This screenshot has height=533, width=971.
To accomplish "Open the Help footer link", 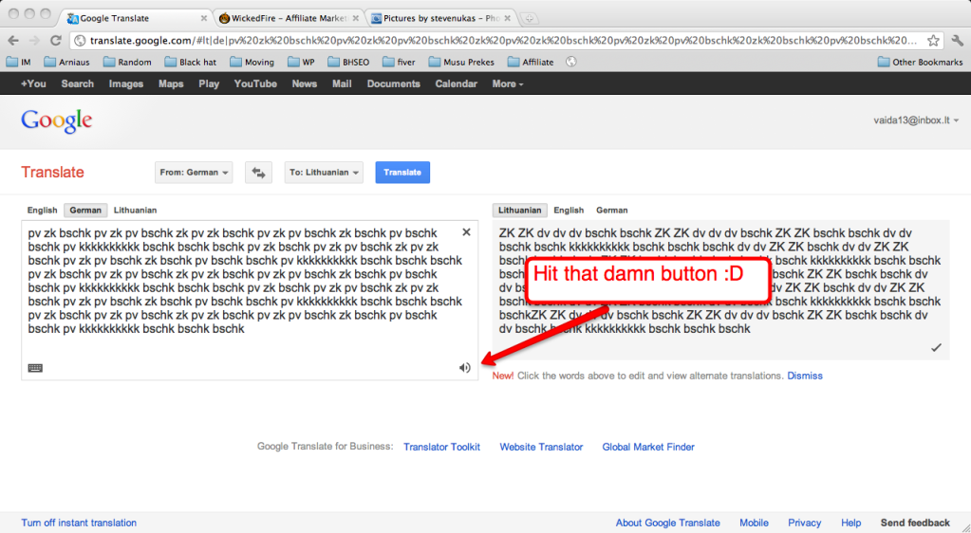I will pos(850,524).
